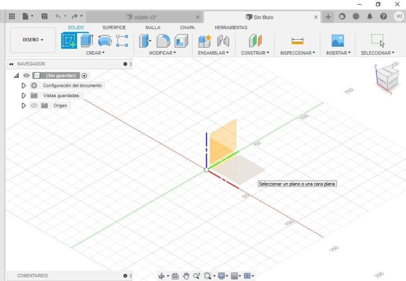Click the Joint tool icon
The width and height of the screenshot is (406, 281).
[223, 41]
